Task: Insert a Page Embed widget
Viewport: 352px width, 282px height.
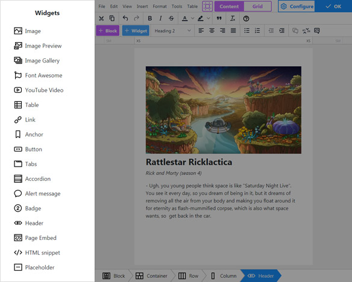Action: click(x=35, y=238)
